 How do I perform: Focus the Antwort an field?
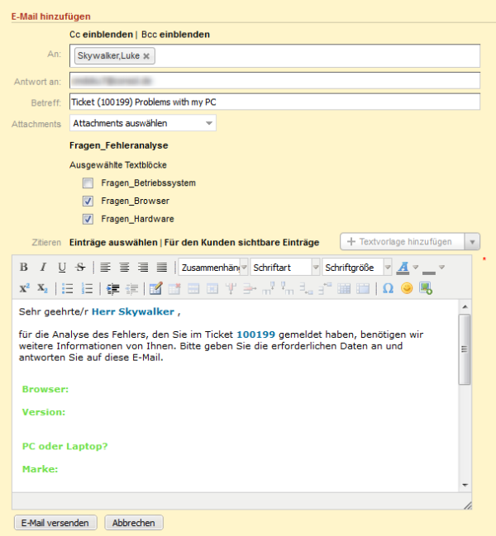pos(275,81)
